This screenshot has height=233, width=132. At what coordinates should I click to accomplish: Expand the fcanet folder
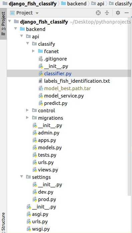pyautogui.click(x=33, y=51)
